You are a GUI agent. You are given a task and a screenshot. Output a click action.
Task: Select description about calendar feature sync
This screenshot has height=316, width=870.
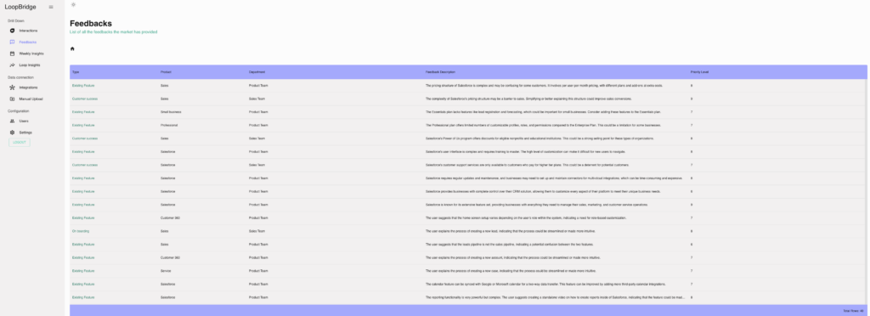click(545, 285)
